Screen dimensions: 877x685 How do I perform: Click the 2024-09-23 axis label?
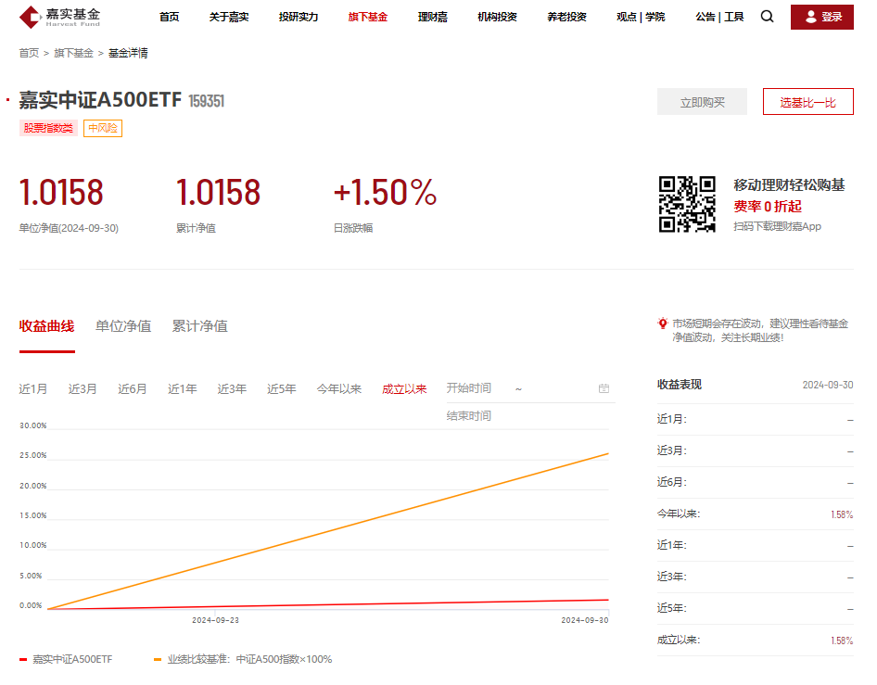pos(215,620)
